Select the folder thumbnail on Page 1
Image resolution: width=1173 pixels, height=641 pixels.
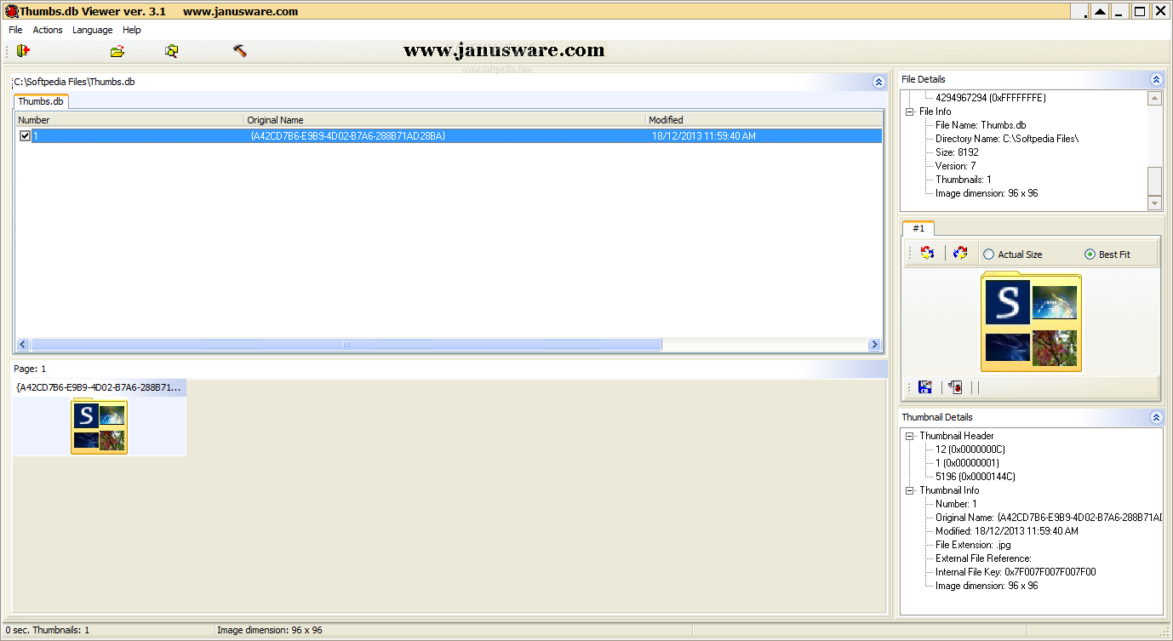pyautogui.click(x=100, y=426)
